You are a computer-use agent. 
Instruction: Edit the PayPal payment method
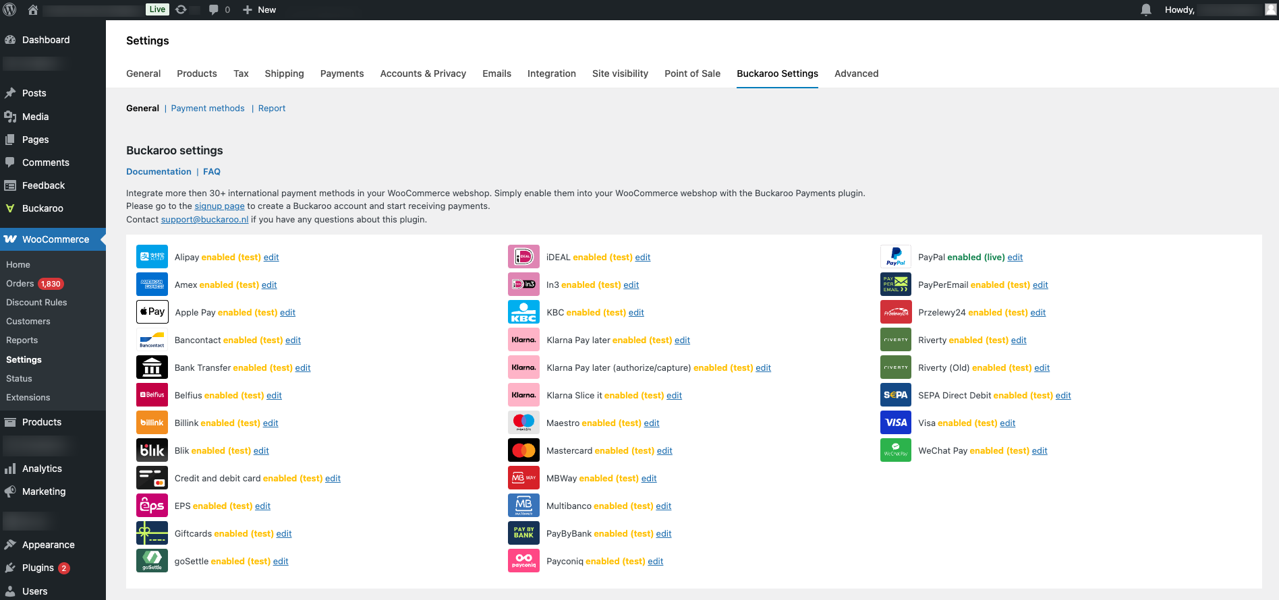click(x=1015, y=257)
